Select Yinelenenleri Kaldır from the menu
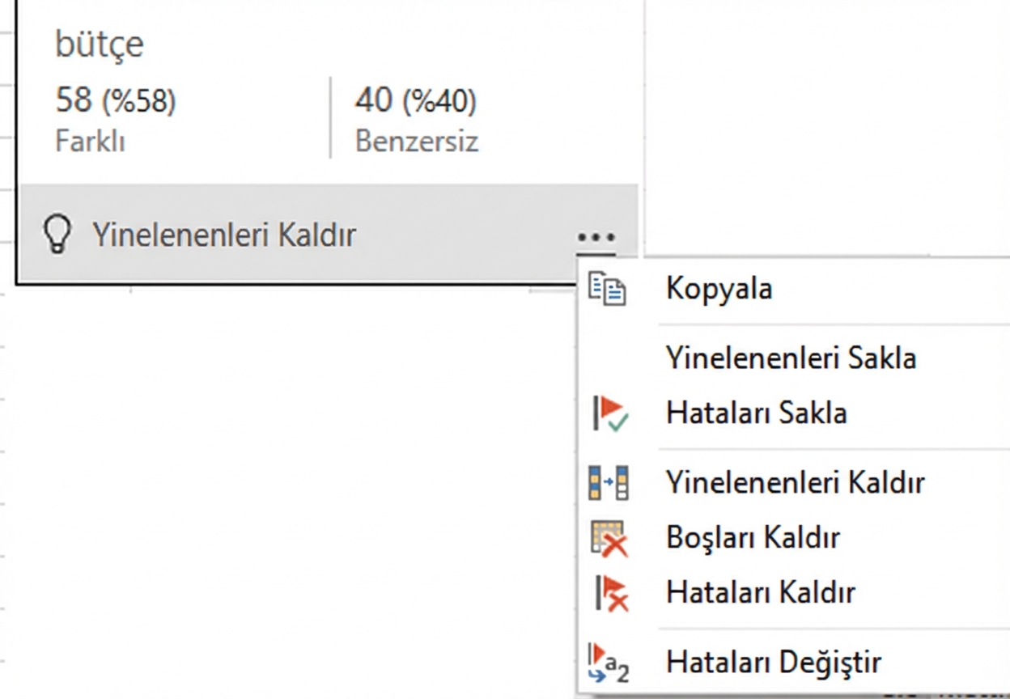 pyautogui.click(x=796, y=482)
